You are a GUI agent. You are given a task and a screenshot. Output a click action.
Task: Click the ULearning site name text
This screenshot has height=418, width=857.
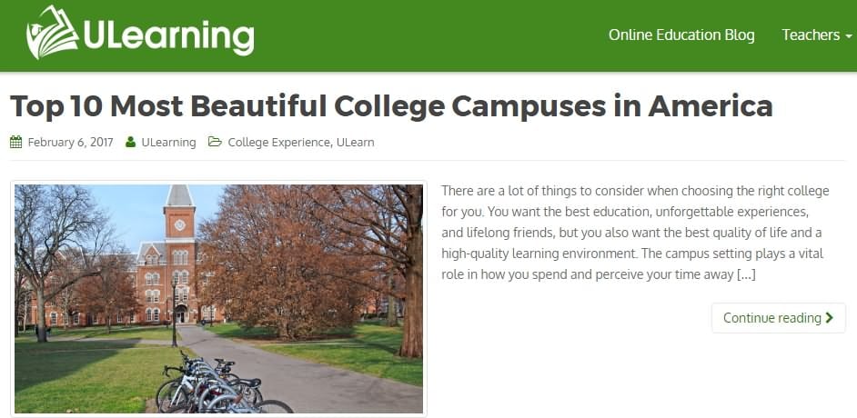tap(168, 35)
